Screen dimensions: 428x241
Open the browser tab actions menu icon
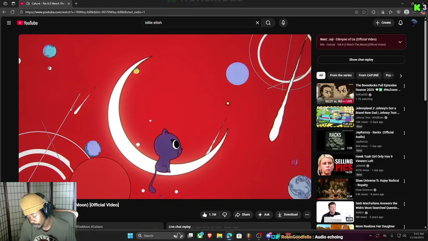(x=13, y=4)
